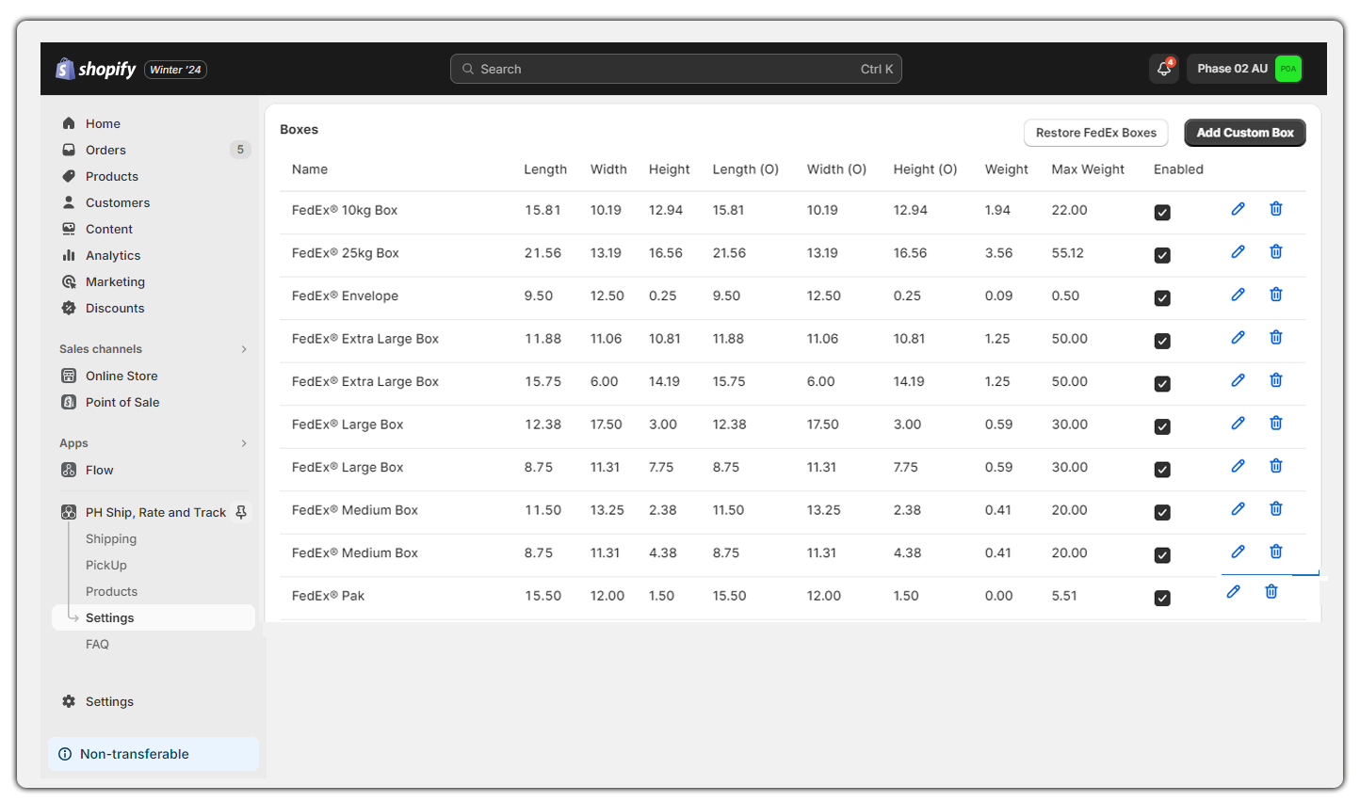This screenshot has height=801, width=1360.
Task: Open the app's PickUp subpage
Action: tap(106, 565)
